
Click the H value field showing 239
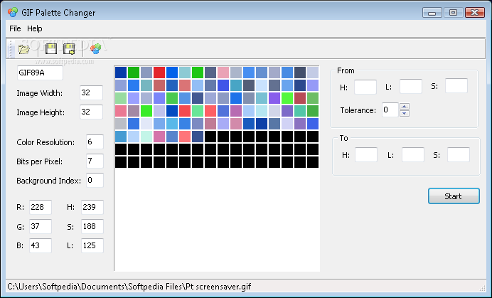(x=92, y=207)
